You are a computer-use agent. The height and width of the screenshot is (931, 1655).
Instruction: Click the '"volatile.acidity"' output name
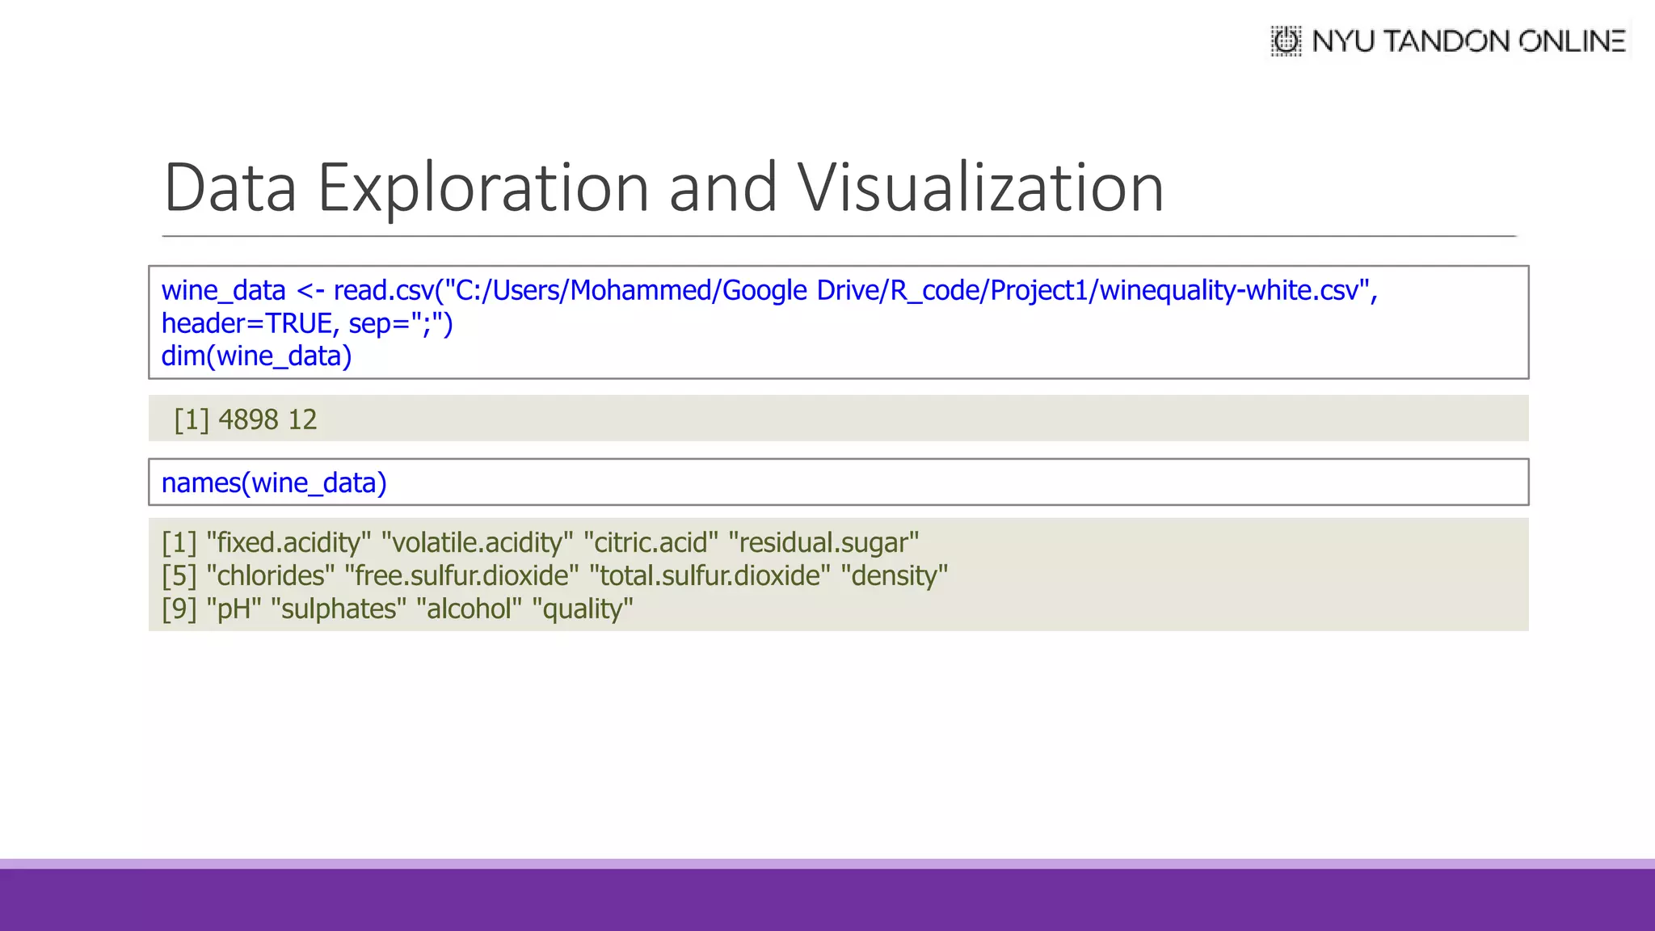[477, 542]
